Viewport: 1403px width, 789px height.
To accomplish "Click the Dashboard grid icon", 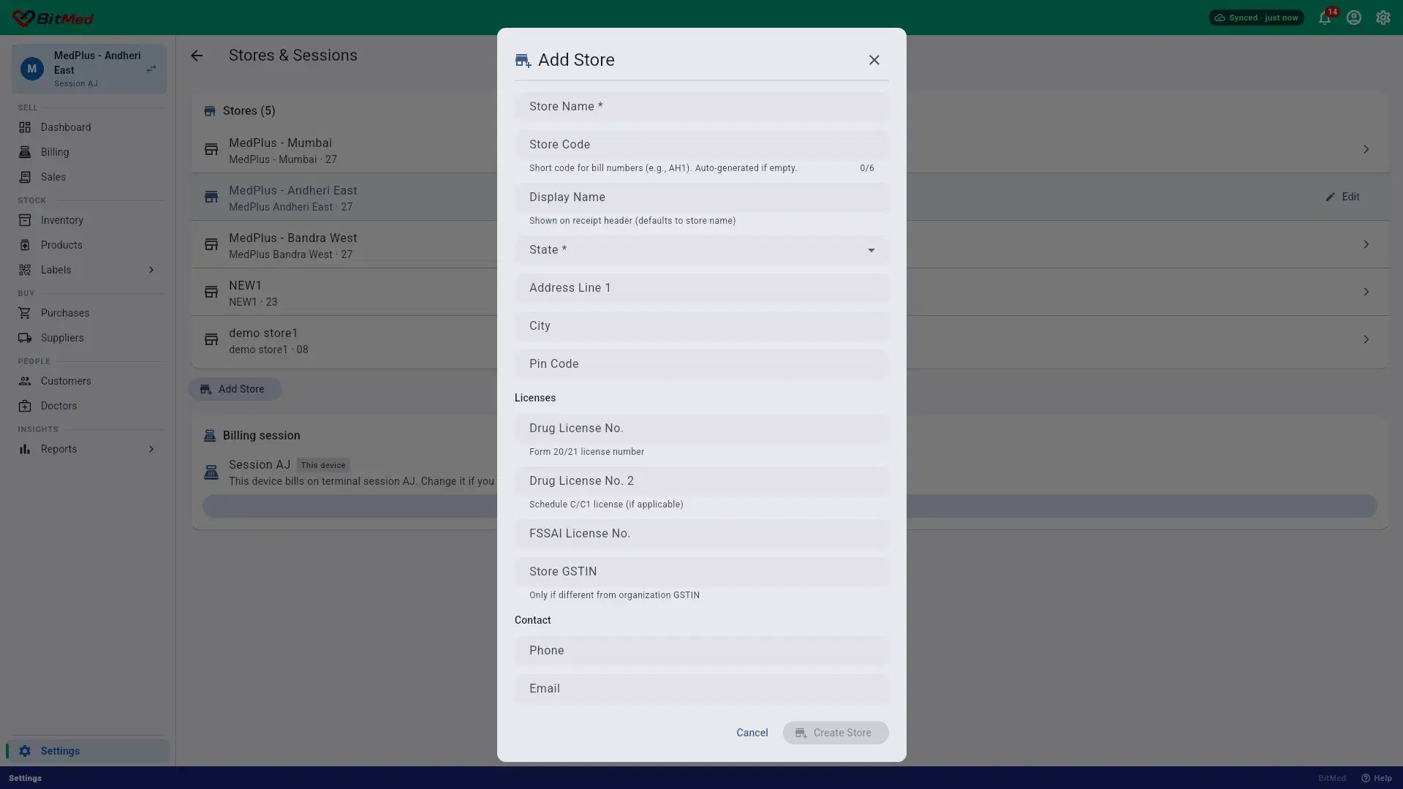I will tap(25, 127).
